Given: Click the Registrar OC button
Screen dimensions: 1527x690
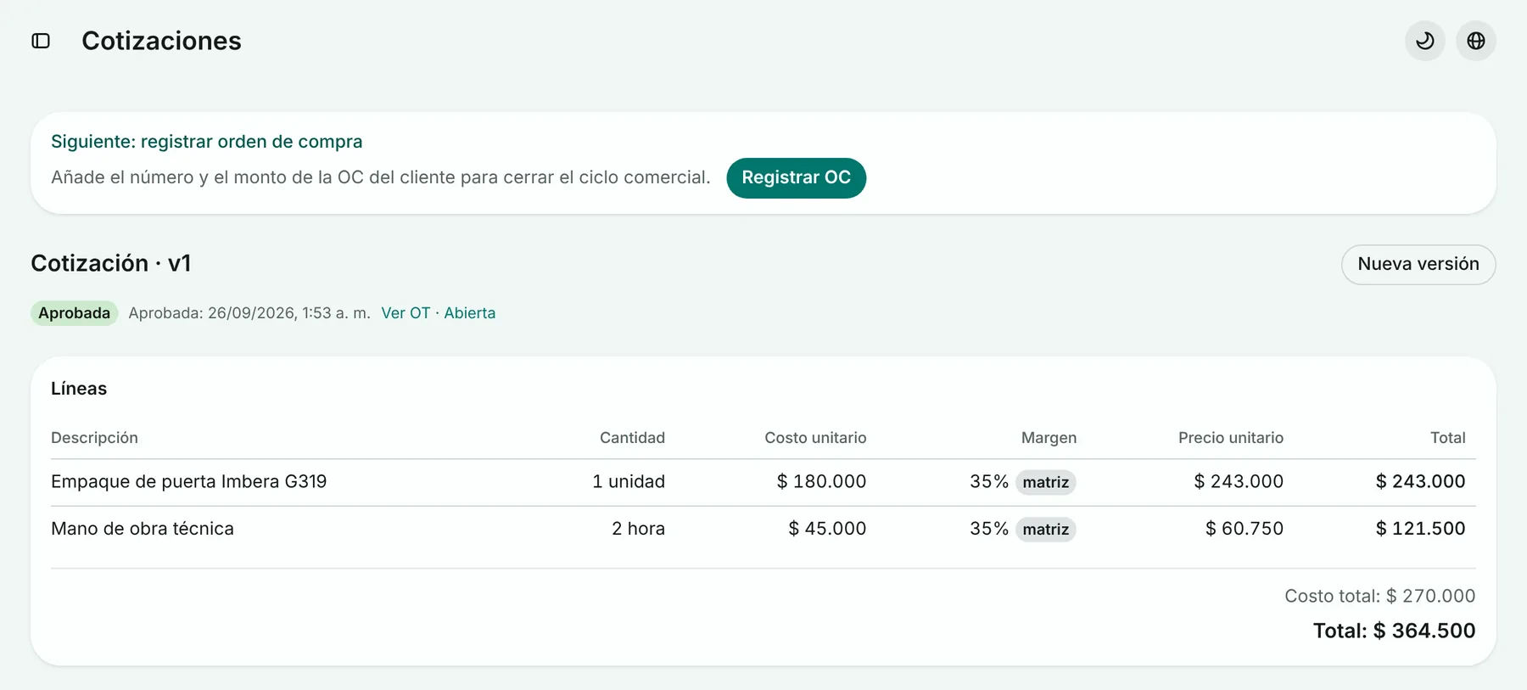Looking at the screenshot, I should click(796, 177).
